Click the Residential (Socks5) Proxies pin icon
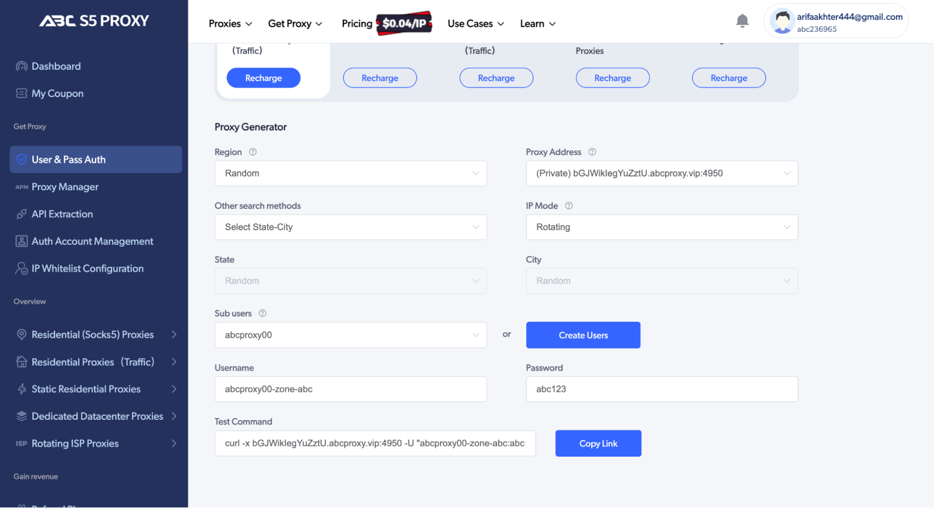The image size is (934, 508). coord(21,335)
